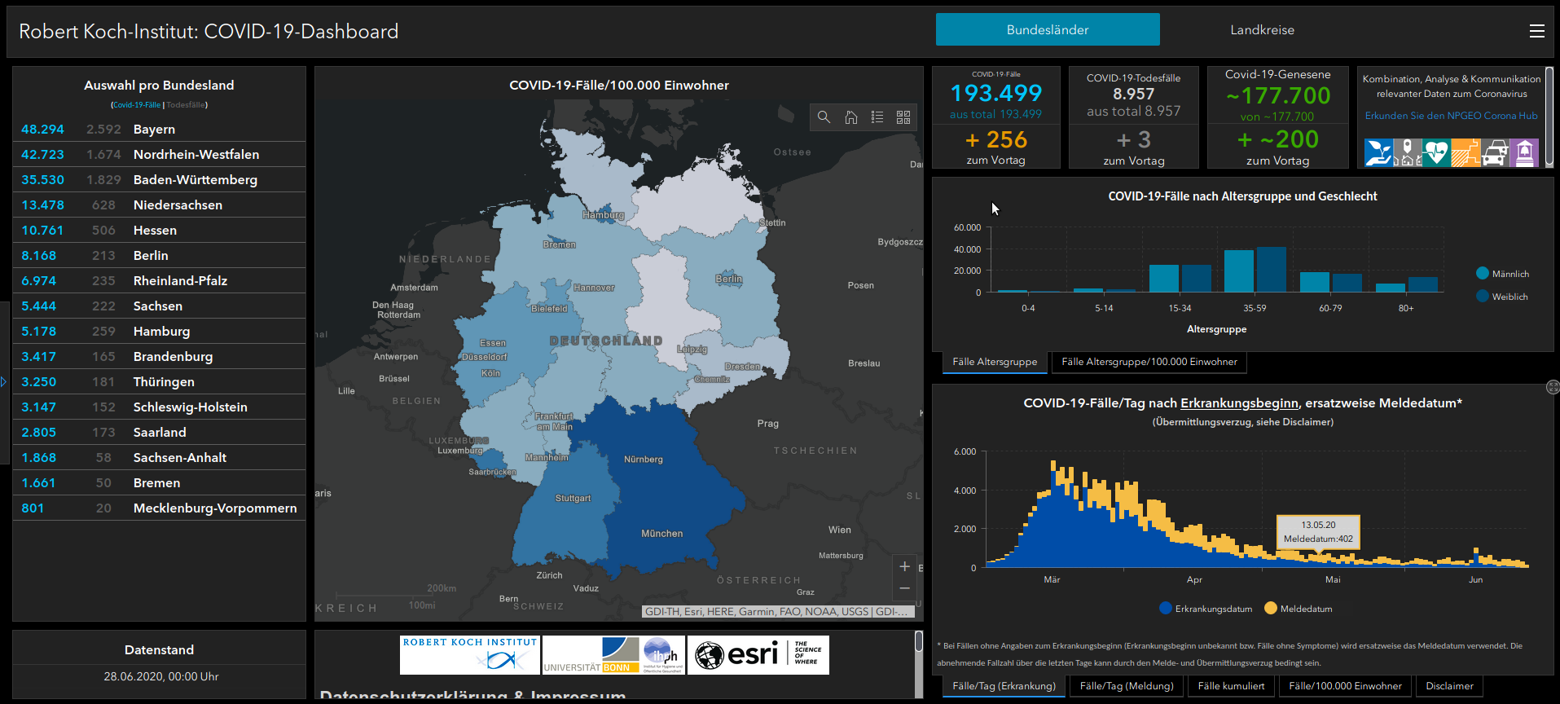The width and height of the screenshot is (1560, 704).
Task: Switch to the Landkreise view
Action: [1262, 30]
